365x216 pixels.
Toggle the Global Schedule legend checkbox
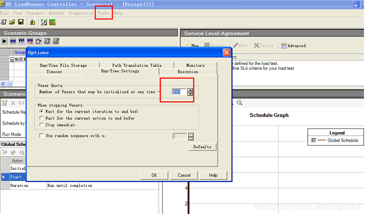314,140
